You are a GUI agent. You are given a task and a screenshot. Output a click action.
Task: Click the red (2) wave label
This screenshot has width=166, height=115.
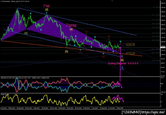coord(86,32)
